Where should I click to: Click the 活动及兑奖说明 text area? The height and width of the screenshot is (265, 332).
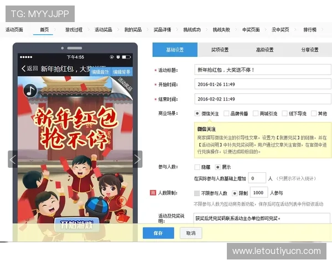(262, 219)
